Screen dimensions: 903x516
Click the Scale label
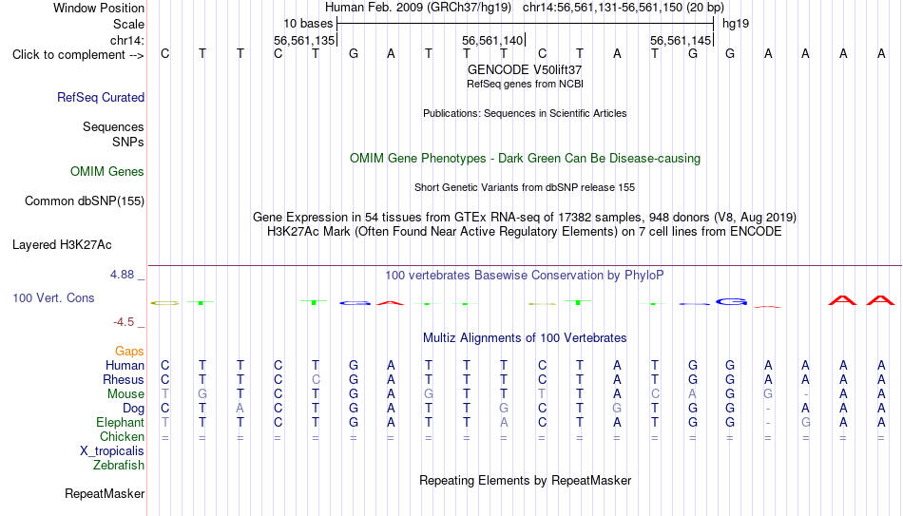click(129, 24)
